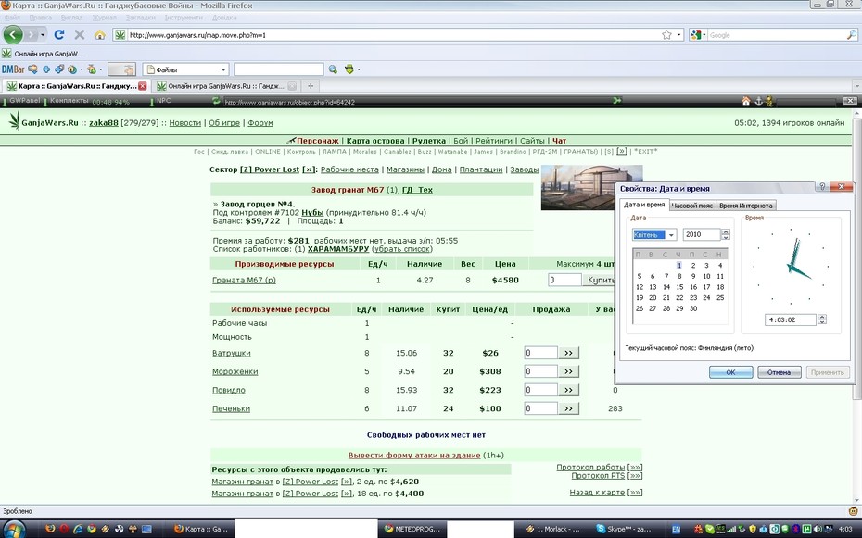Click the DMBar magnifier search icon
The image size is (862, 538).
tap(333, 69)
